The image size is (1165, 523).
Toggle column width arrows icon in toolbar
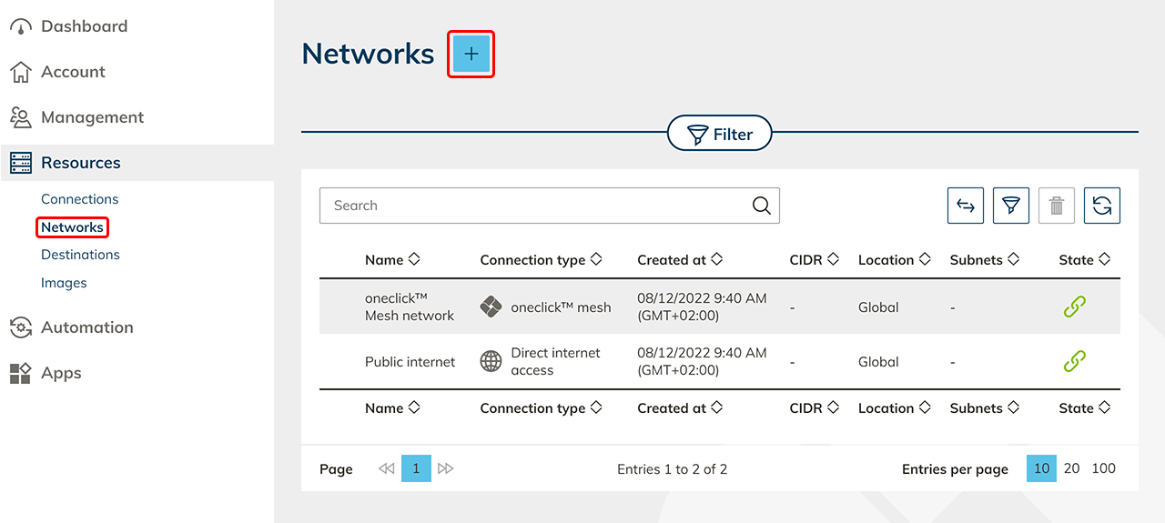[x=965, y=206]
